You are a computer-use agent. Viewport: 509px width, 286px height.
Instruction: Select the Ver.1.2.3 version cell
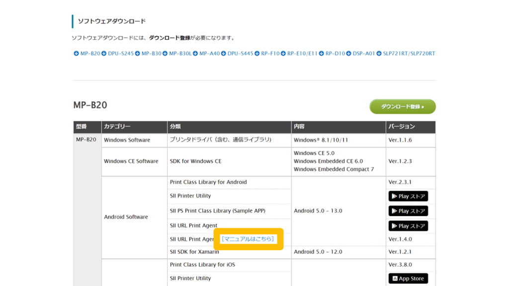coord(411,161)
